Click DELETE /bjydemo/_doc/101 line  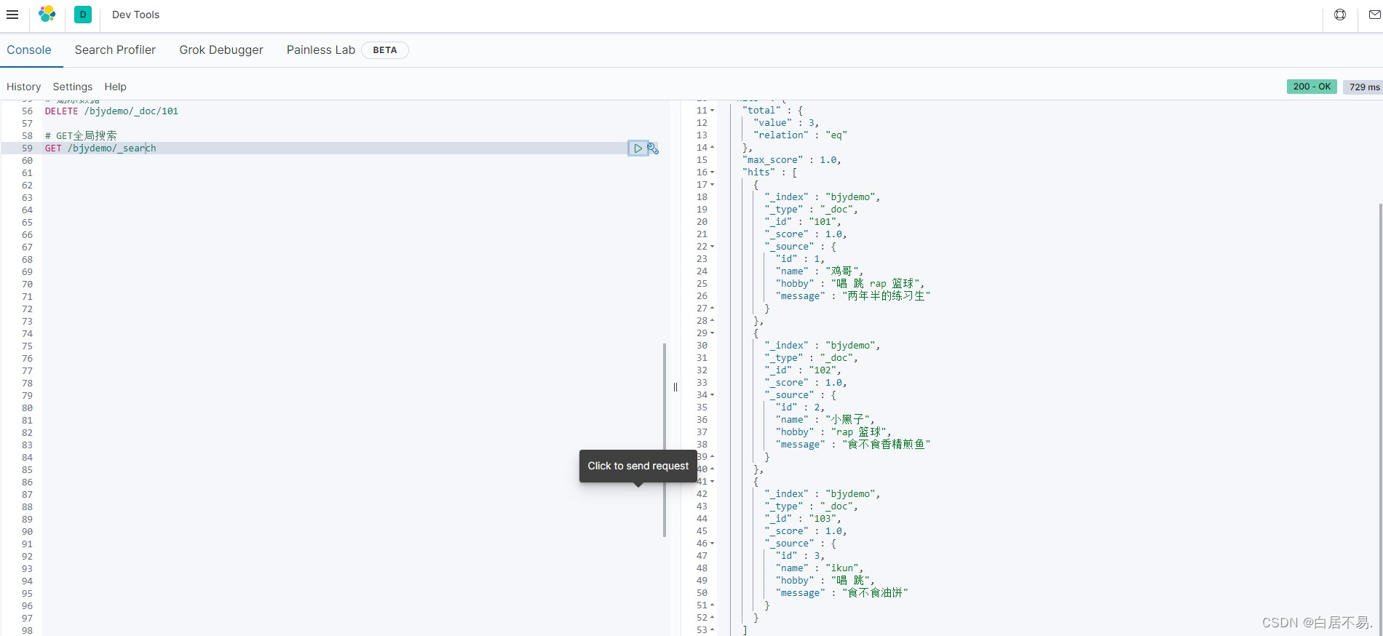pyautogui.click(x=111, y=111)
